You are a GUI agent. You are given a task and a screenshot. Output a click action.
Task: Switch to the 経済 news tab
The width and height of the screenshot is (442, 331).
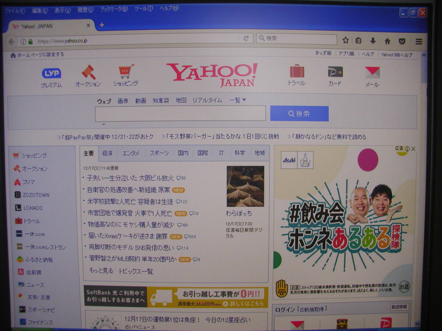coord(108,153)
